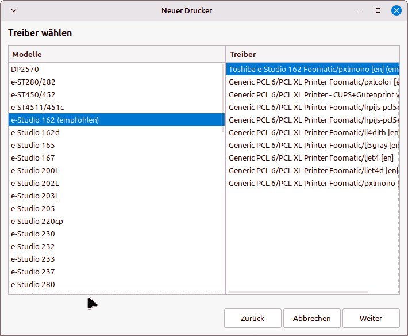The width and height of the screenshot is (408, 336).
Task: Select model e-Studio 162d
Action: click(116, 132)
